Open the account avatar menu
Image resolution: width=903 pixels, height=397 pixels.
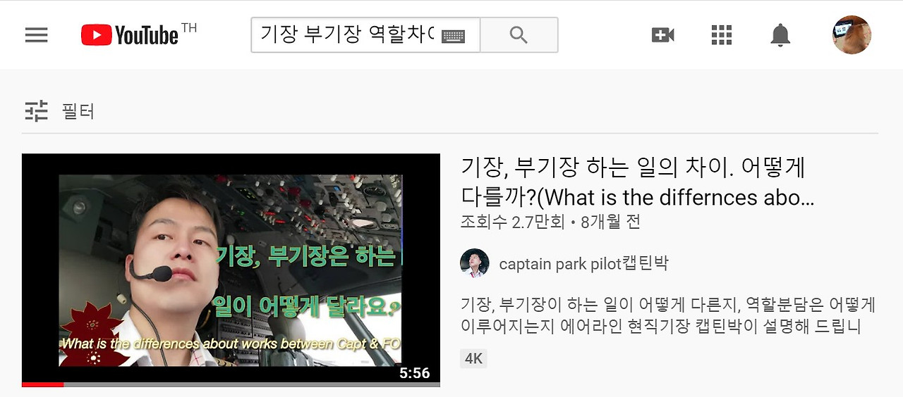tap(852, 34)
